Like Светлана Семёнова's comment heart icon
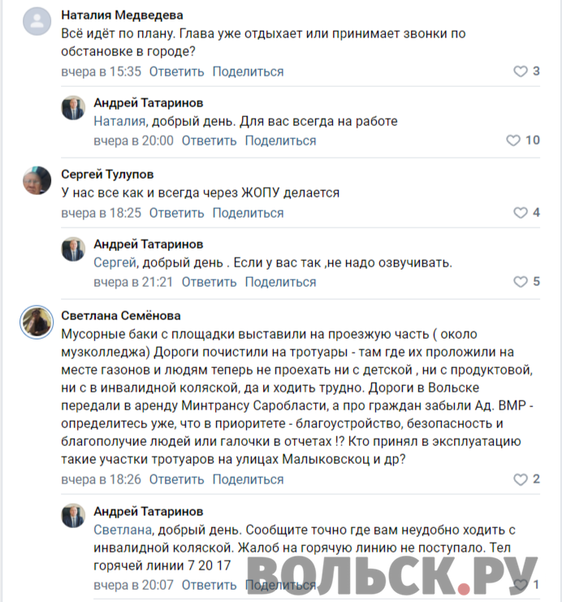The height and width of the screenshot is (602, 562). click(x=521, y=479)
